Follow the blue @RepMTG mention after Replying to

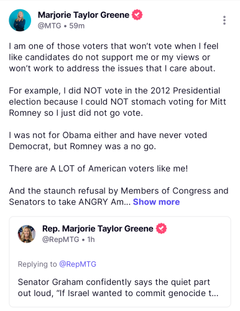point(78,264)
